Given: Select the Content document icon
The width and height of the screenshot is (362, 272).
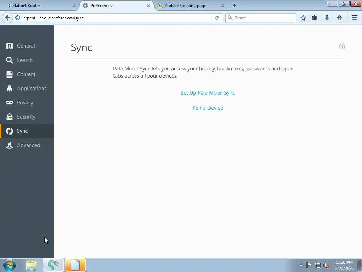Looking at the screenshot, I should coord(10,74).
